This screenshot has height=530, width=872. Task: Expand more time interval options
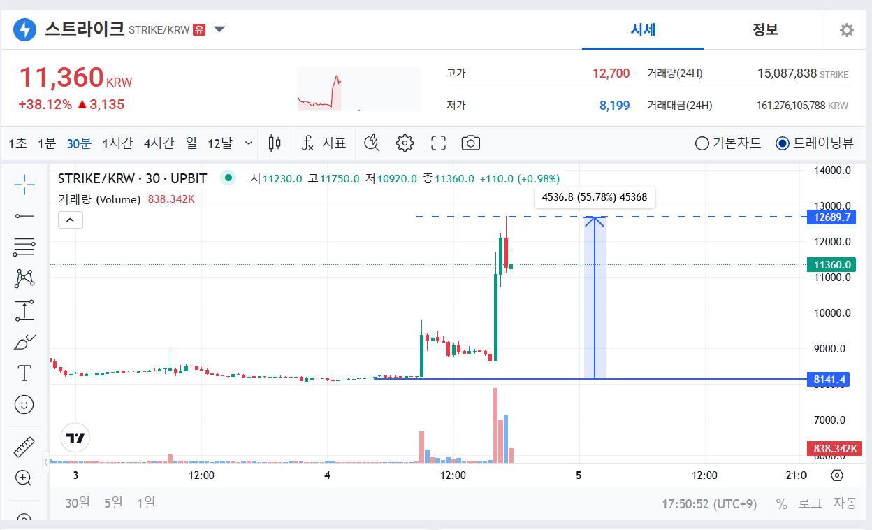click(x=249, y=143)
